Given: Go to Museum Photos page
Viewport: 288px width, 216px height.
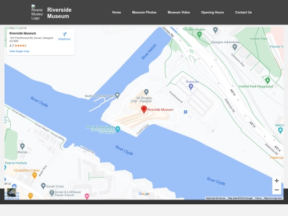Looking at the screenshot, I should point(144,12).
